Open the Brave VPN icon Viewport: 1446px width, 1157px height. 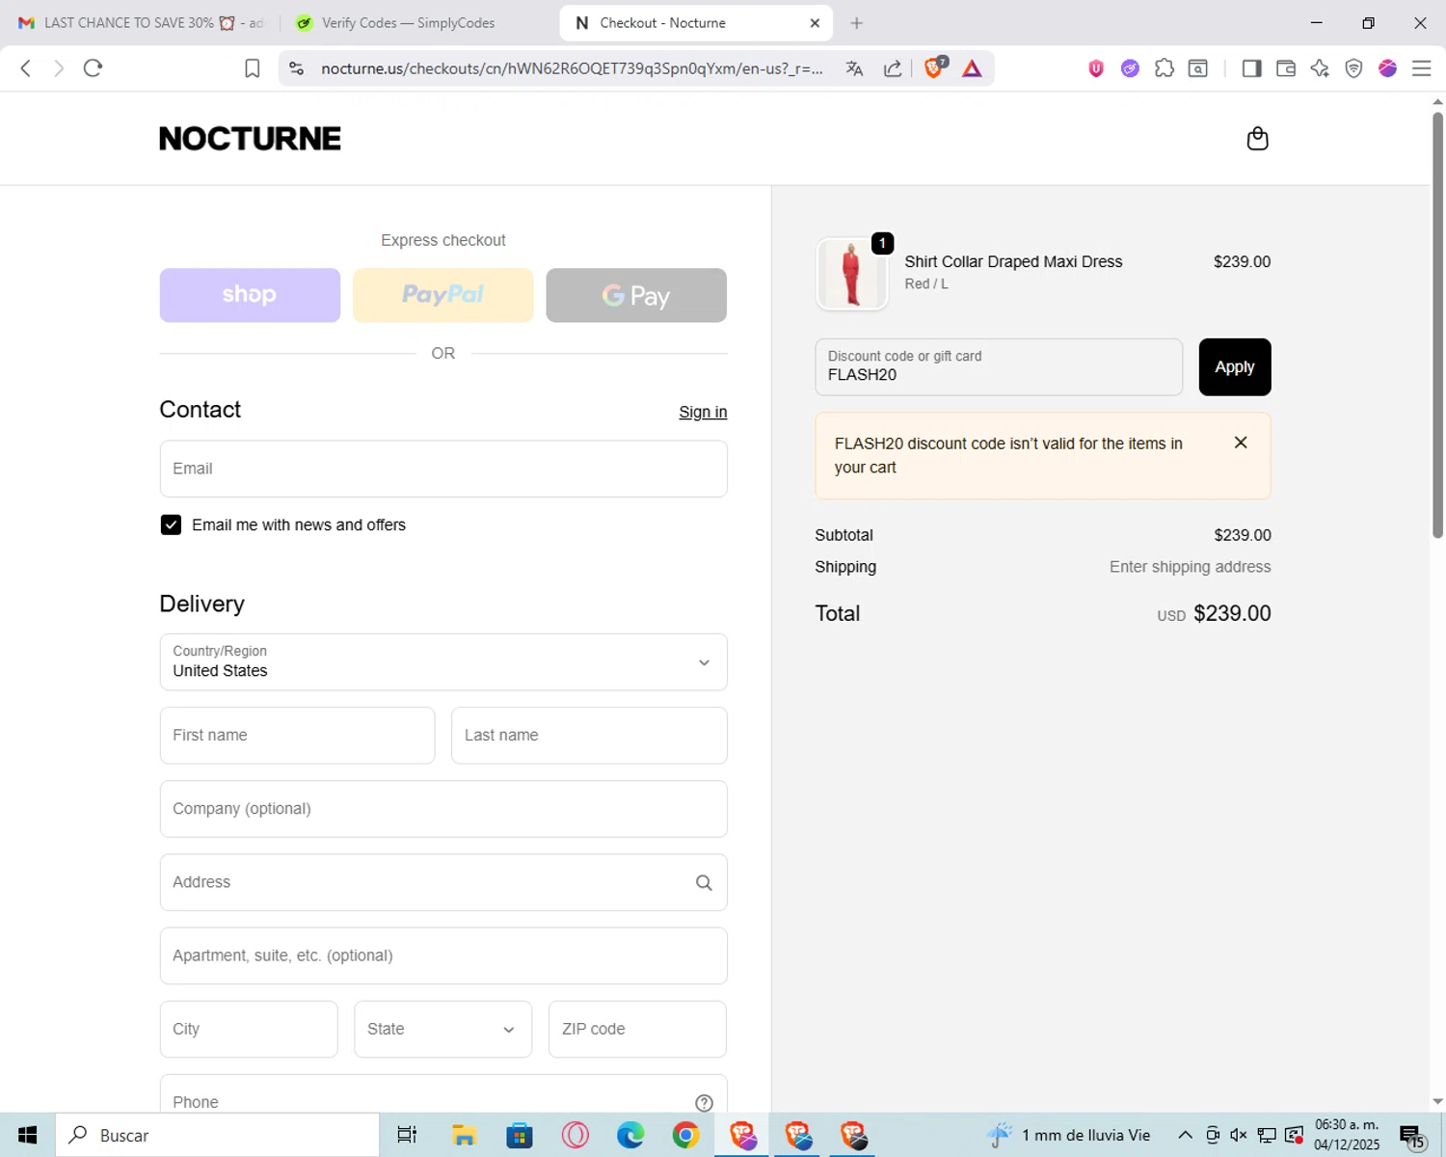click(1353, 68)
